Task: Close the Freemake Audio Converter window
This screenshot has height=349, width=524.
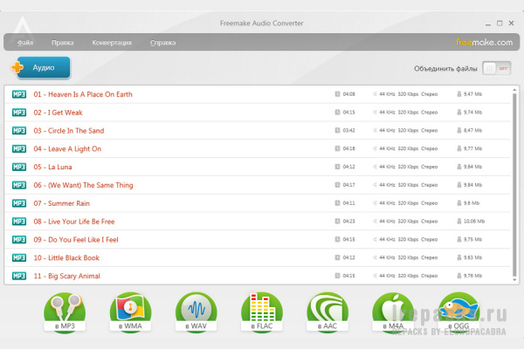Action: [511, 23]
